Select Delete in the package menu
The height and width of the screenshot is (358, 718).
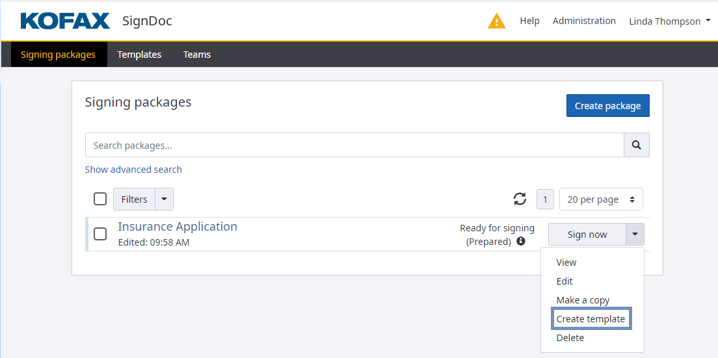[570, 338]
